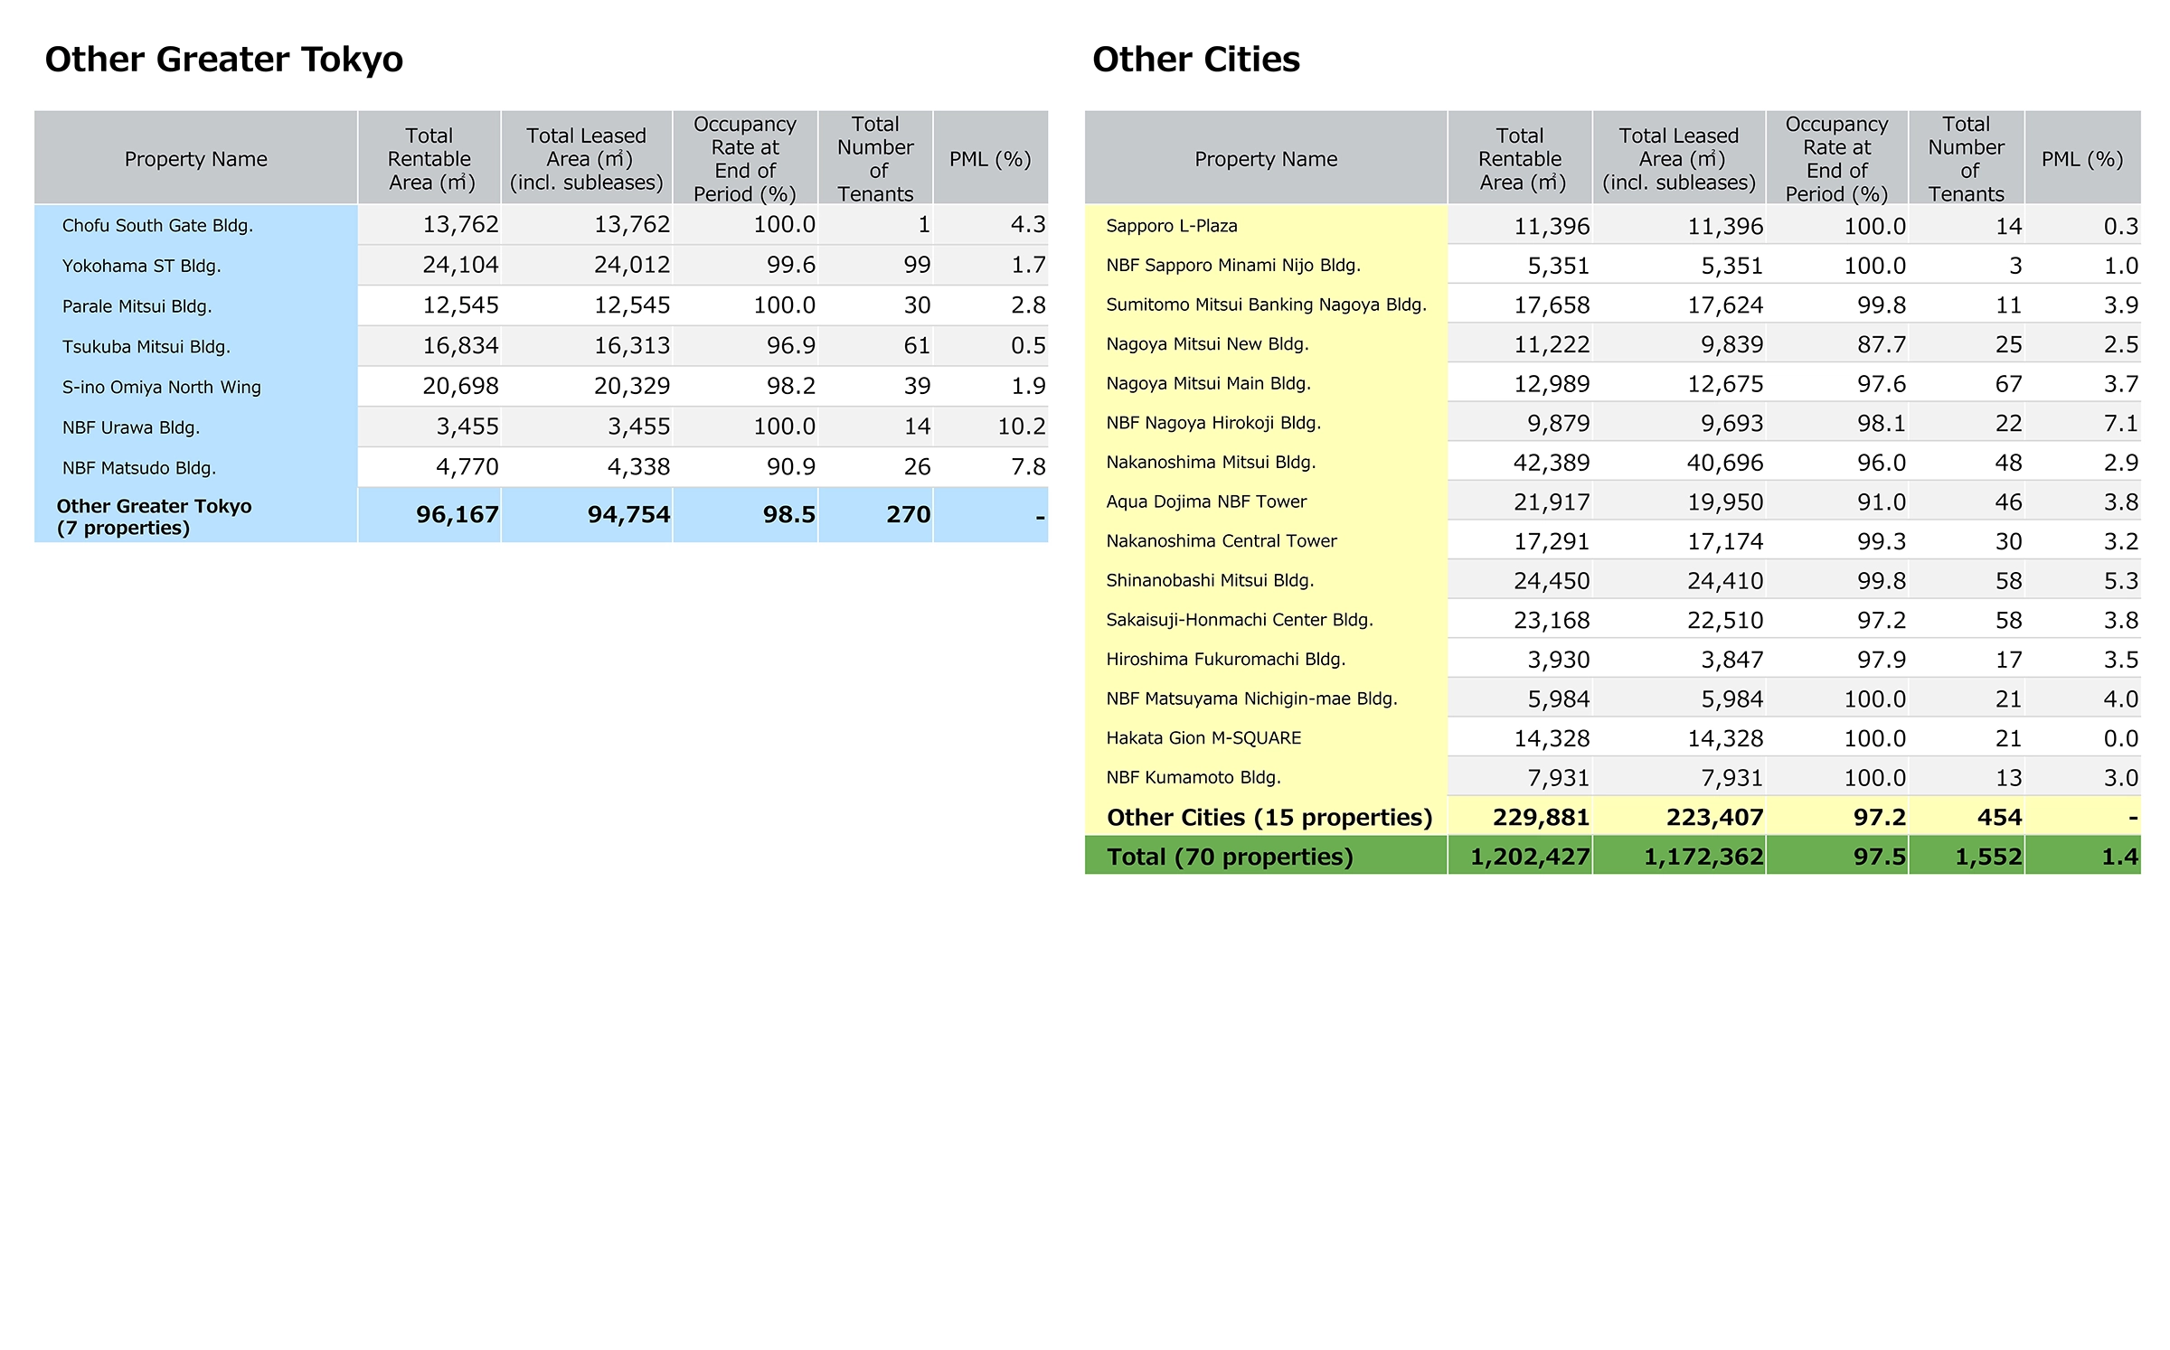
Task: Click 'NBF Matsudo Bldg.' property name
Action: coord(138,468)
